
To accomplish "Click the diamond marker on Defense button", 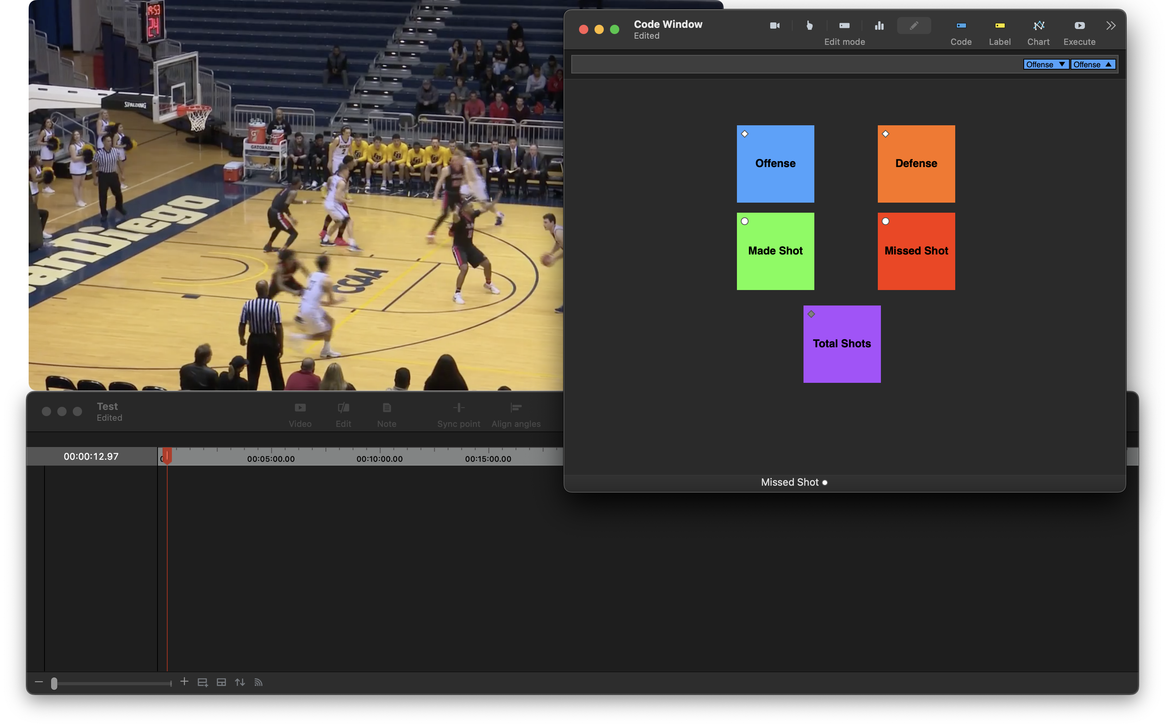I will pos(886,134).
